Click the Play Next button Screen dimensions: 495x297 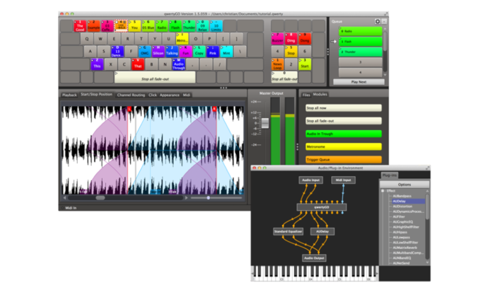(x=359, y=82)
